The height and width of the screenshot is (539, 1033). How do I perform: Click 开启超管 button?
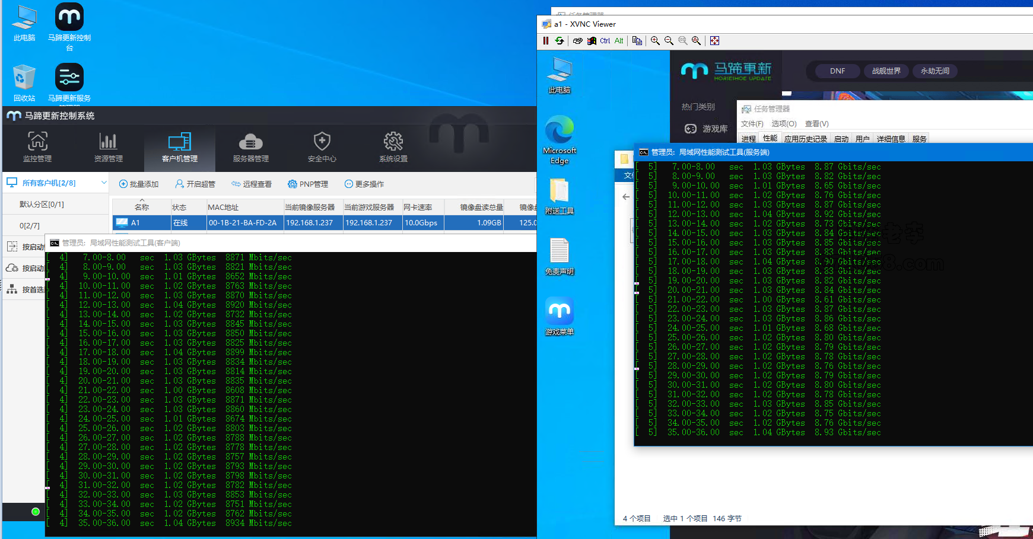pos(195,184)
